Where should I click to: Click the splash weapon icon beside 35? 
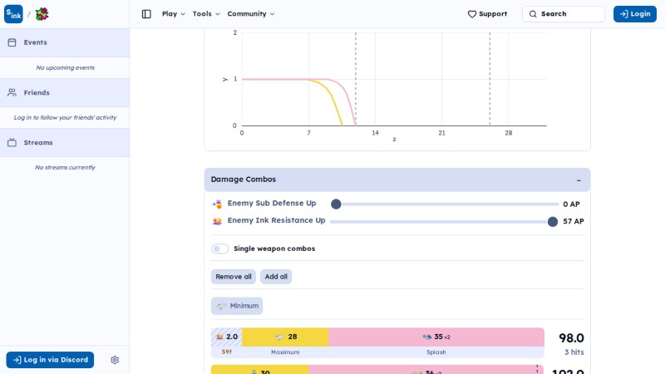point(427,337)
